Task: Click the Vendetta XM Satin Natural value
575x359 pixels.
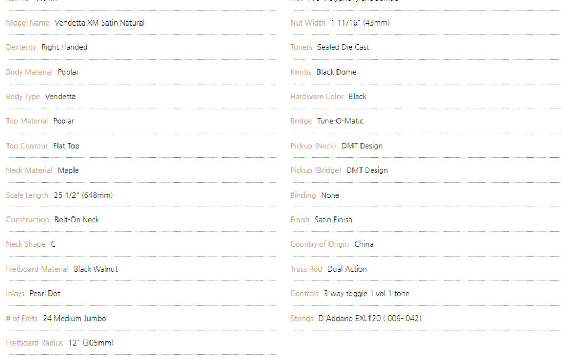Action: (100, 23)
